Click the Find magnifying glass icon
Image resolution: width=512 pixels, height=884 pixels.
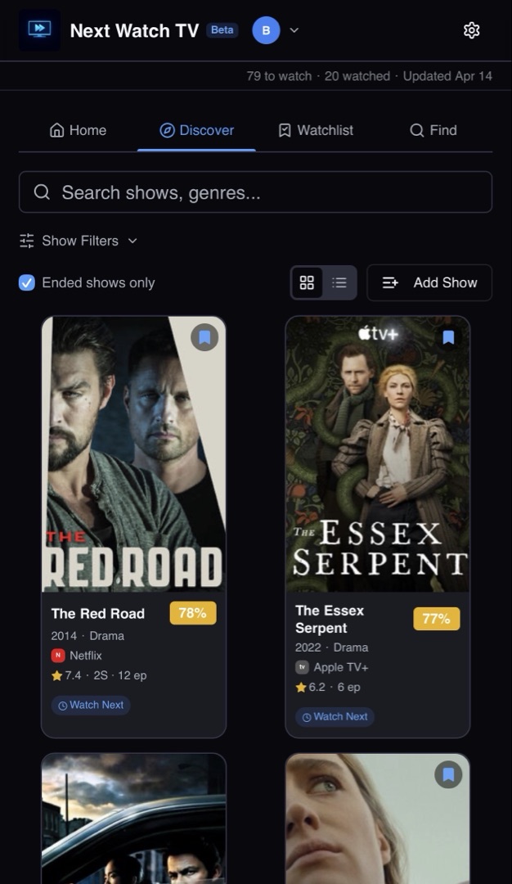[x=418, y=129]
